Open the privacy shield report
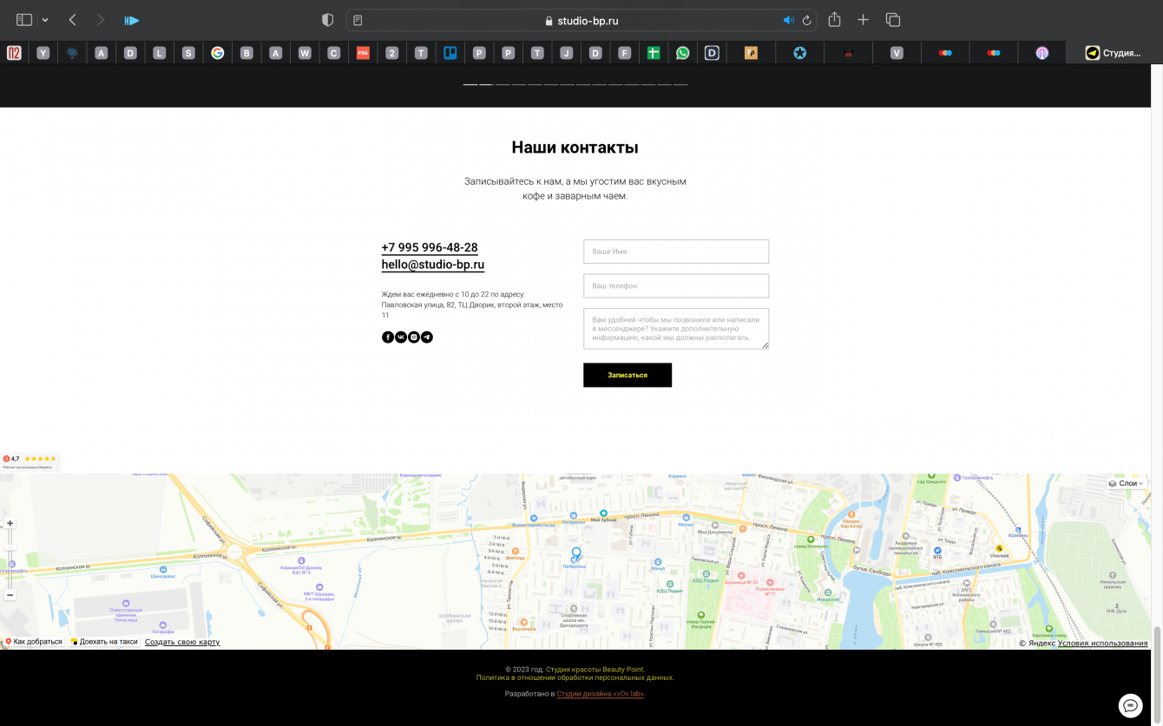The image size is (1163, 726). coord(327,20)
